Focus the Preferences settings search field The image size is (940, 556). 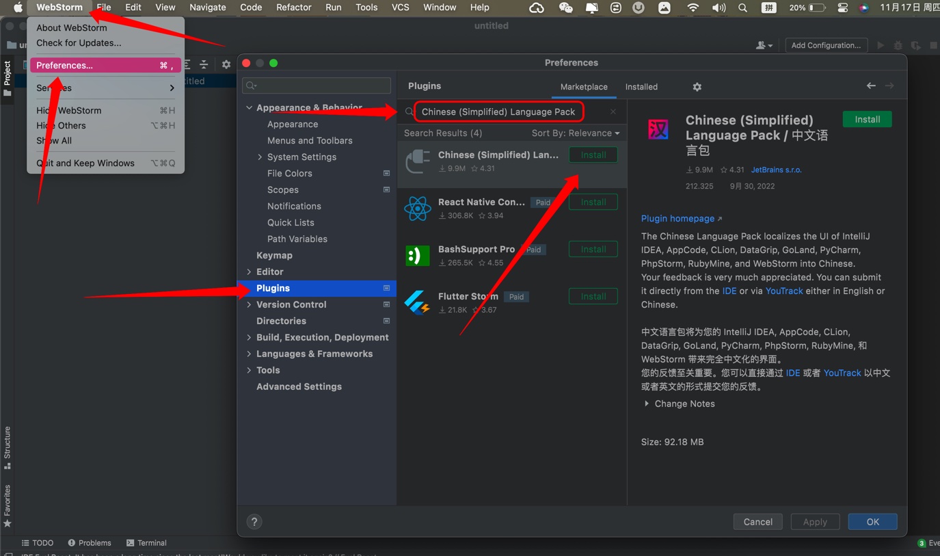click(317, 85)
